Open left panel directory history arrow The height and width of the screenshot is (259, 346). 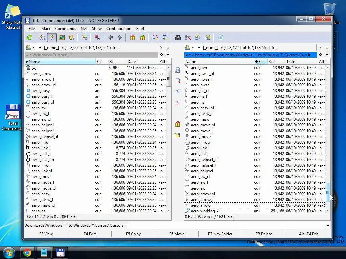[168, 55]
